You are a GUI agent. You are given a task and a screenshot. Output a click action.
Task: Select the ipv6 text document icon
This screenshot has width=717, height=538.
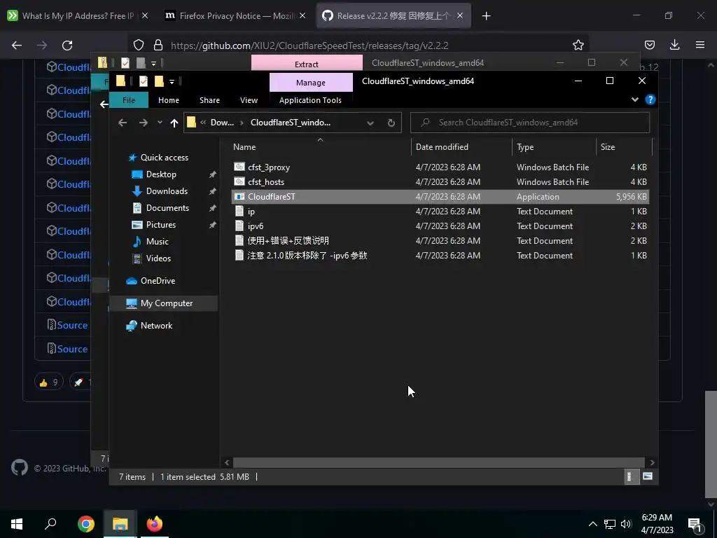point(239,226)
